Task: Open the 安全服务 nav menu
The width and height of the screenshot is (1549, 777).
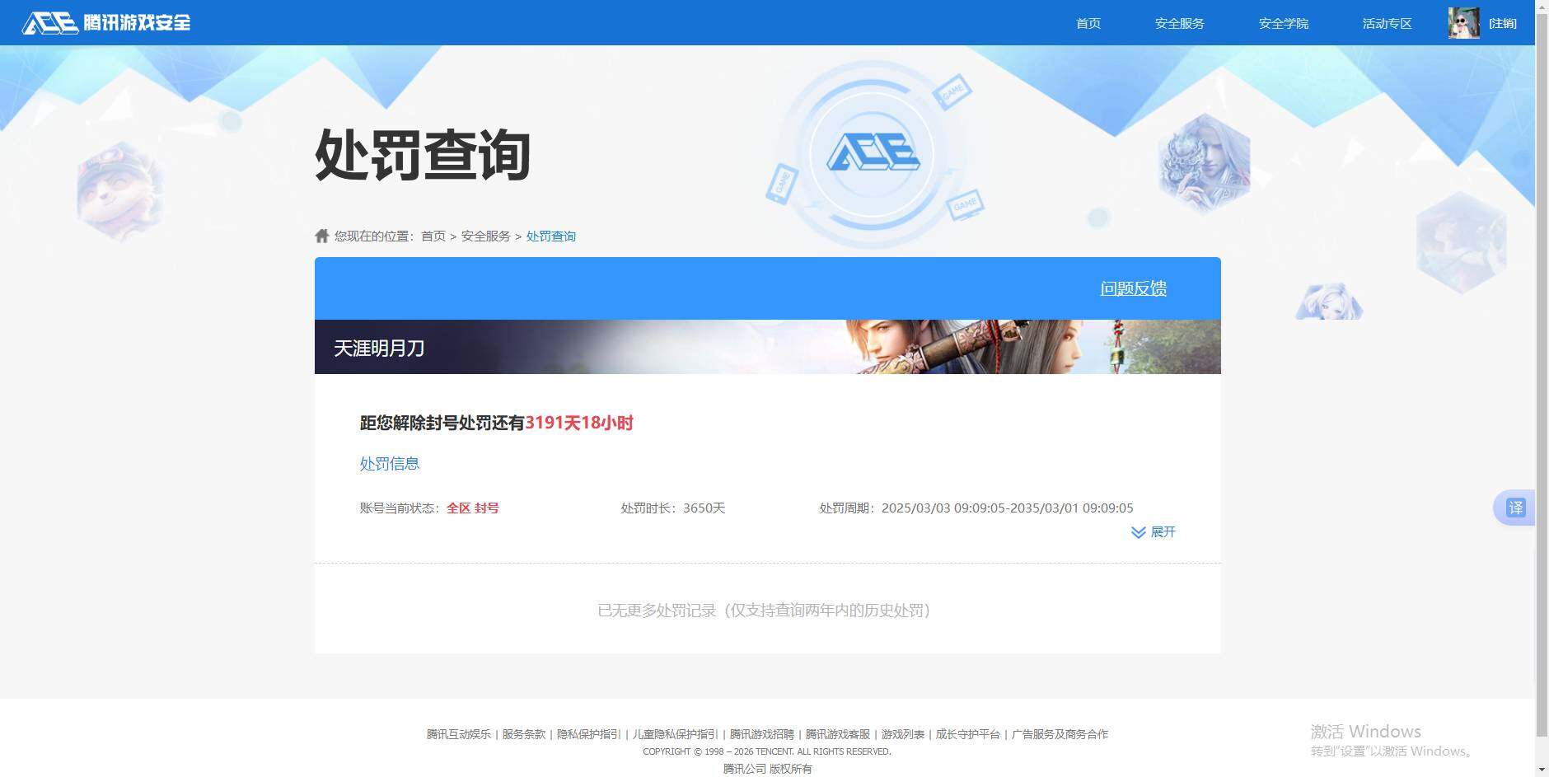Action: point(1180,23)
